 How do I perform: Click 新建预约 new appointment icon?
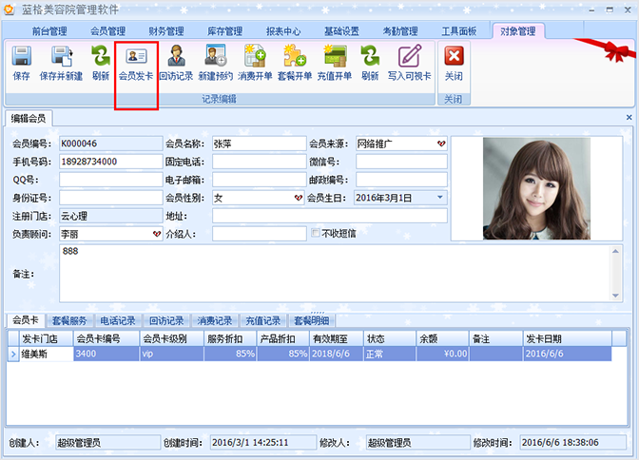pos(214,62)
